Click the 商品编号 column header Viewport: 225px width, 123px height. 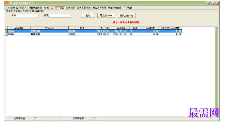19,28
